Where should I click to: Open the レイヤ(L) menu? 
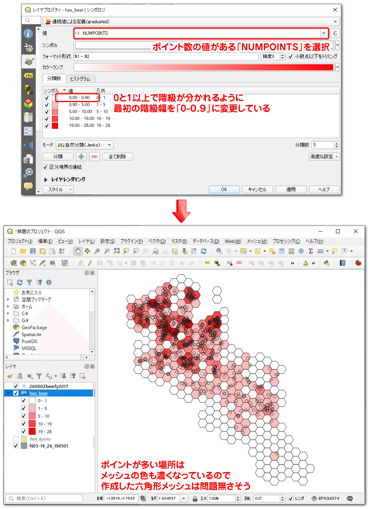[x=87, y=241]
